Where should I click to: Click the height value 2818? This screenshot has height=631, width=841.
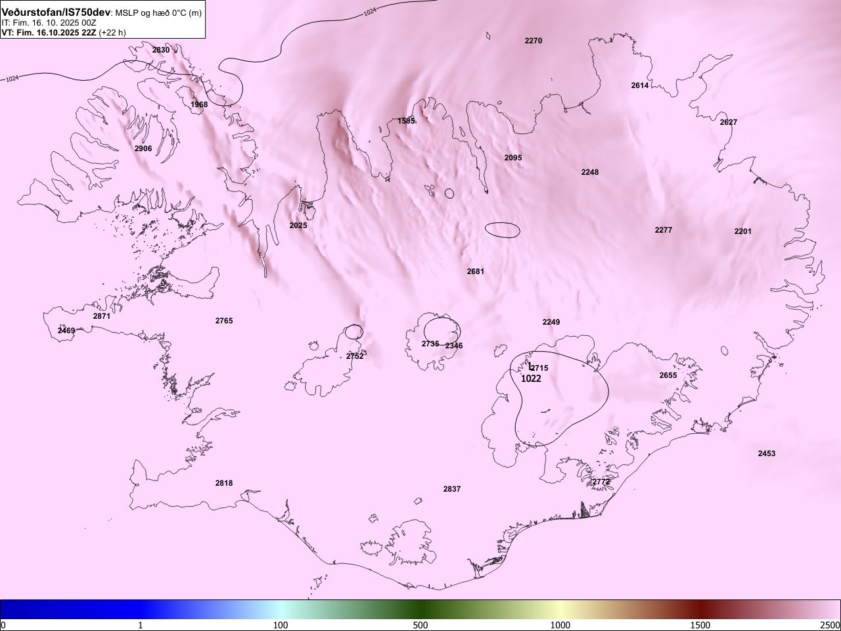point(224,483)
